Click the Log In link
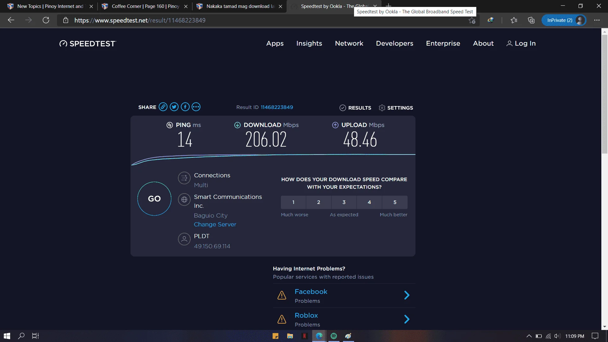608x342 pixels. [521, 43]
